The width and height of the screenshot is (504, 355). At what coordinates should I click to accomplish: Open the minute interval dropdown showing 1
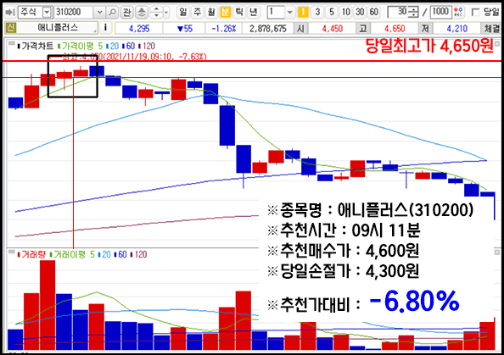click(x=289, y=12)
